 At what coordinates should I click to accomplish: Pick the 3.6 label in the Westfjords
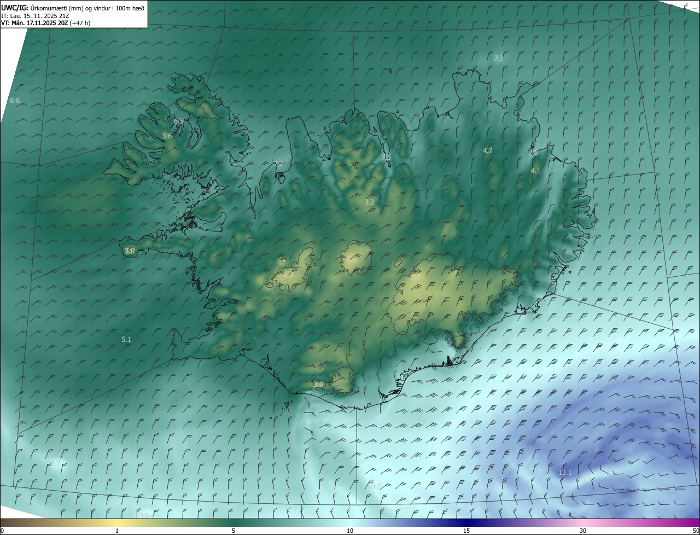click(167, 136)
